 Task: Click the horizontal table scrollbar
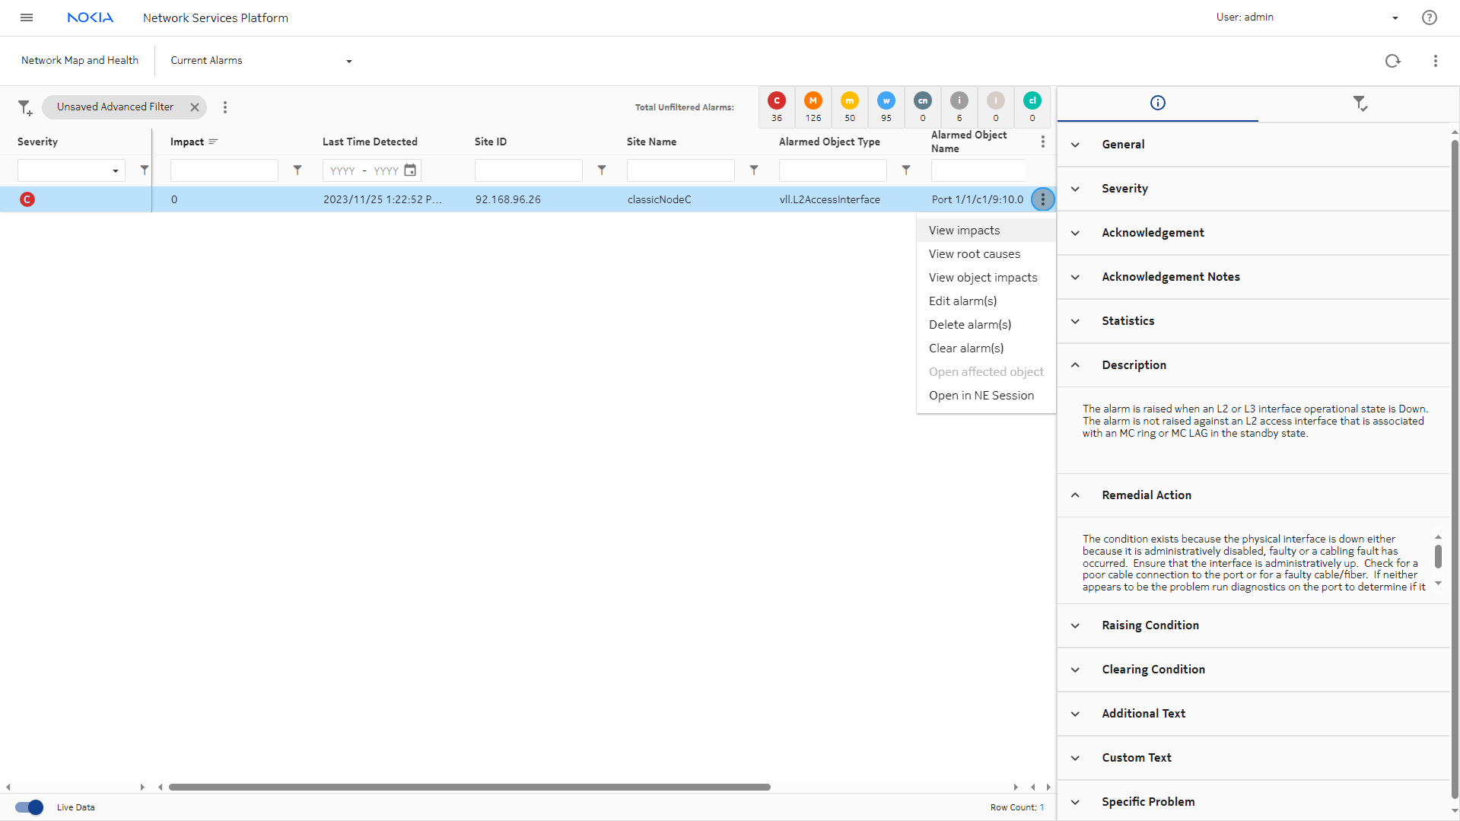pyautogui.click(x=469, y=787)
